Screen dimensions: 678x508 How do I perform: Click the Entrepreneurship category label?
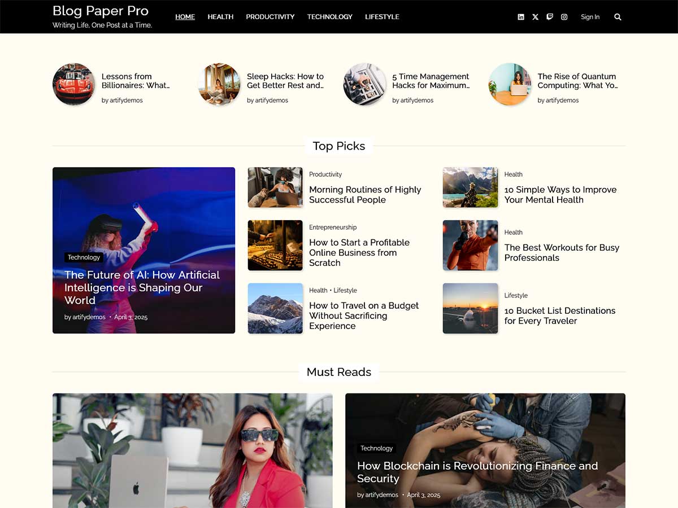click(333, 227)
